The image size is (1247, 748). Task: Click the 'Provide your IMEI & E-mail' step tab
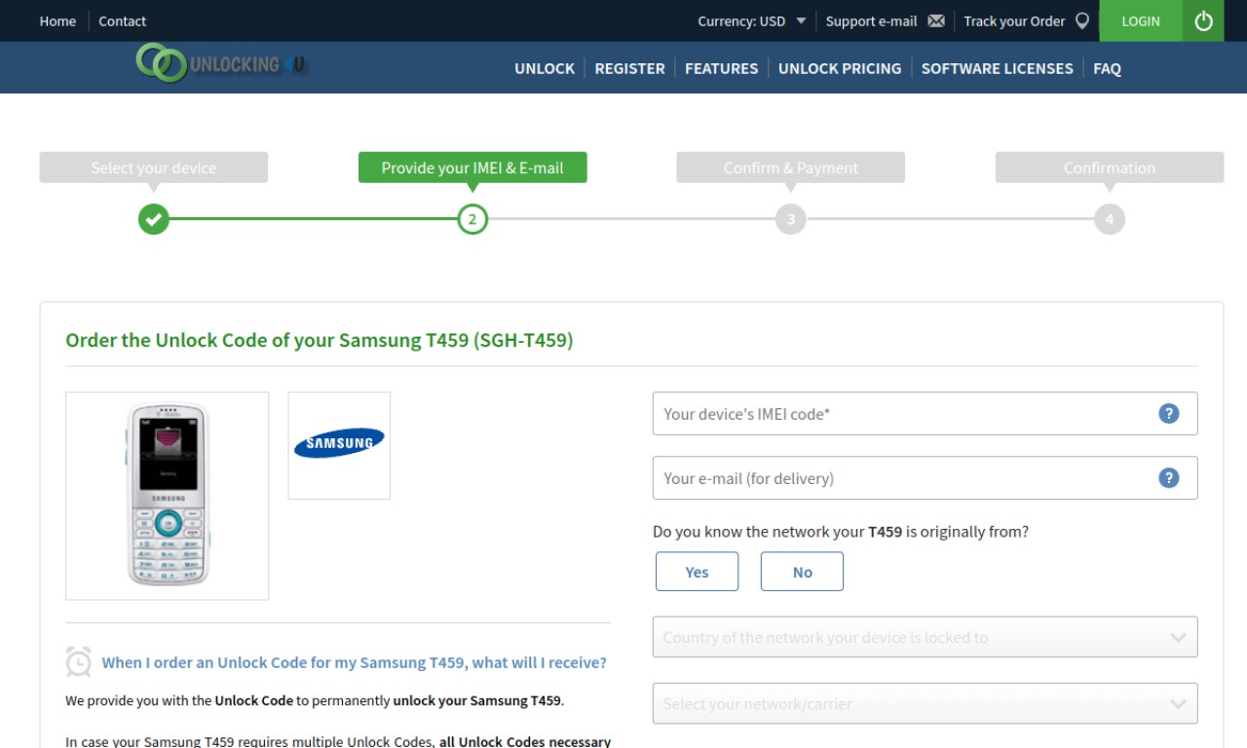click(x=472, y=168)
